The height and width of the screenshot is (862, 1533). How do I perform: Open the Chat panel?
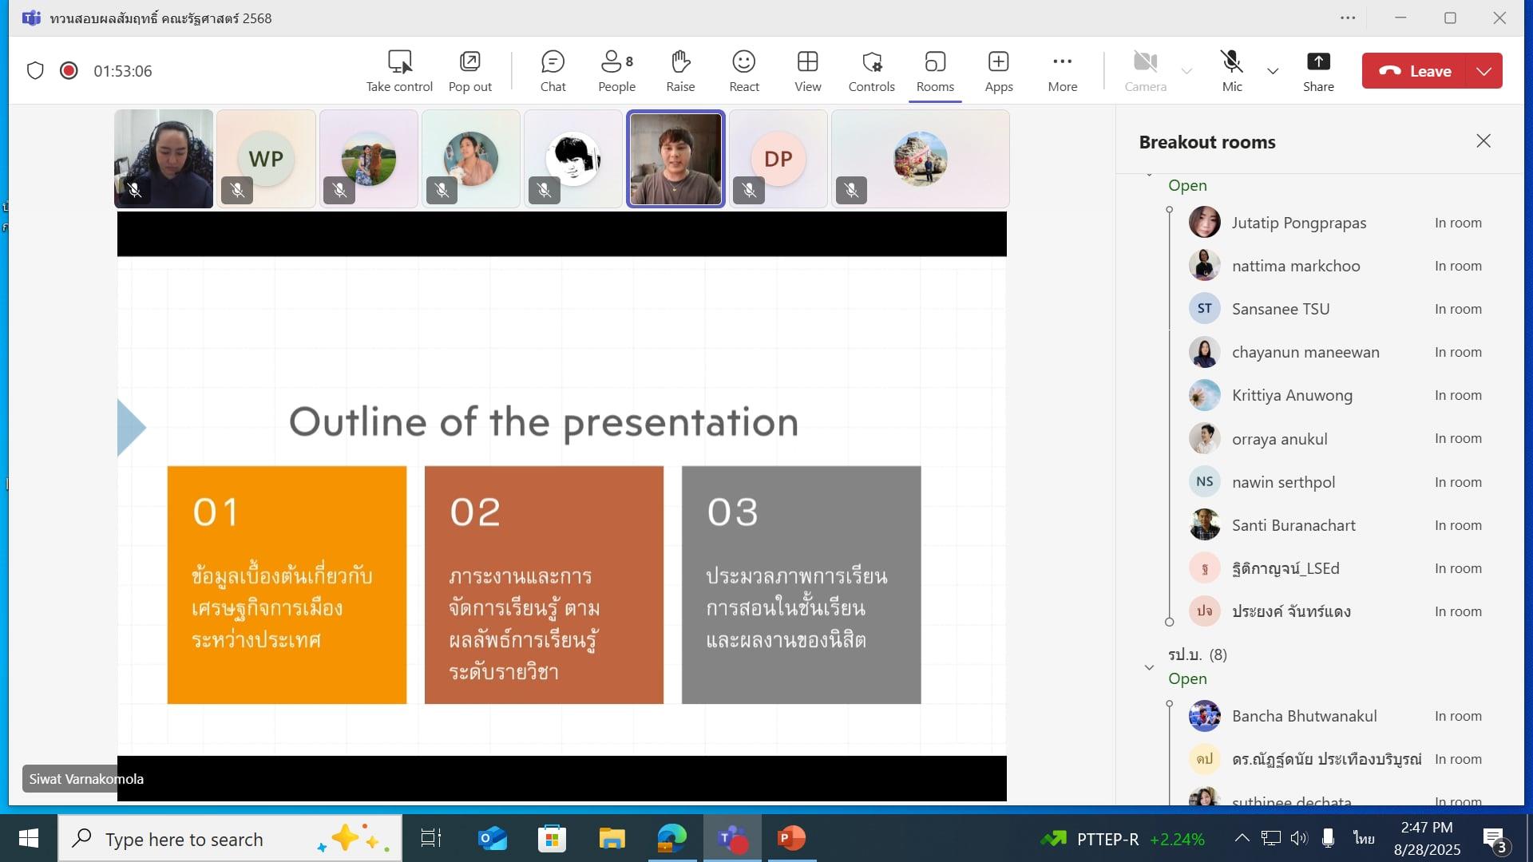(553, 70)
